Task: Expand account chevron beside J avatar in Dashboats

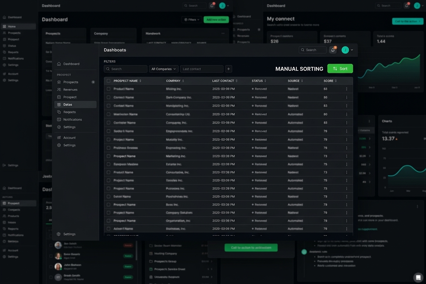Action: coord(352,50)
